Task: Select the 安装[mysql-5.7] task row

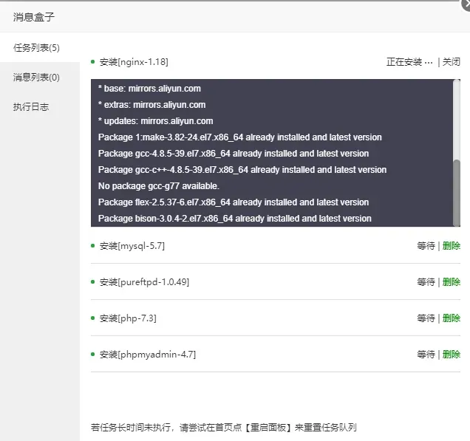Action: pos(276,246)
